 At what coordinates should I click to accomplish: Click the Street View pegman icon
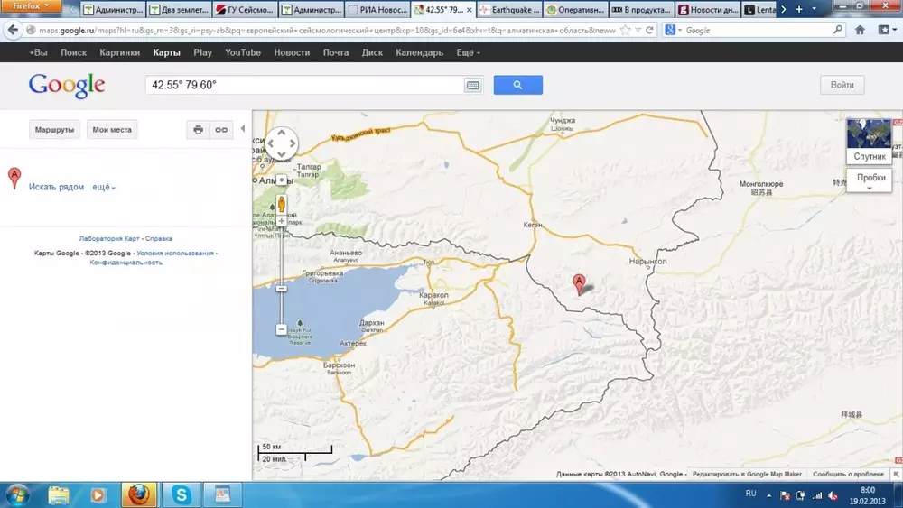pos(281,202)
